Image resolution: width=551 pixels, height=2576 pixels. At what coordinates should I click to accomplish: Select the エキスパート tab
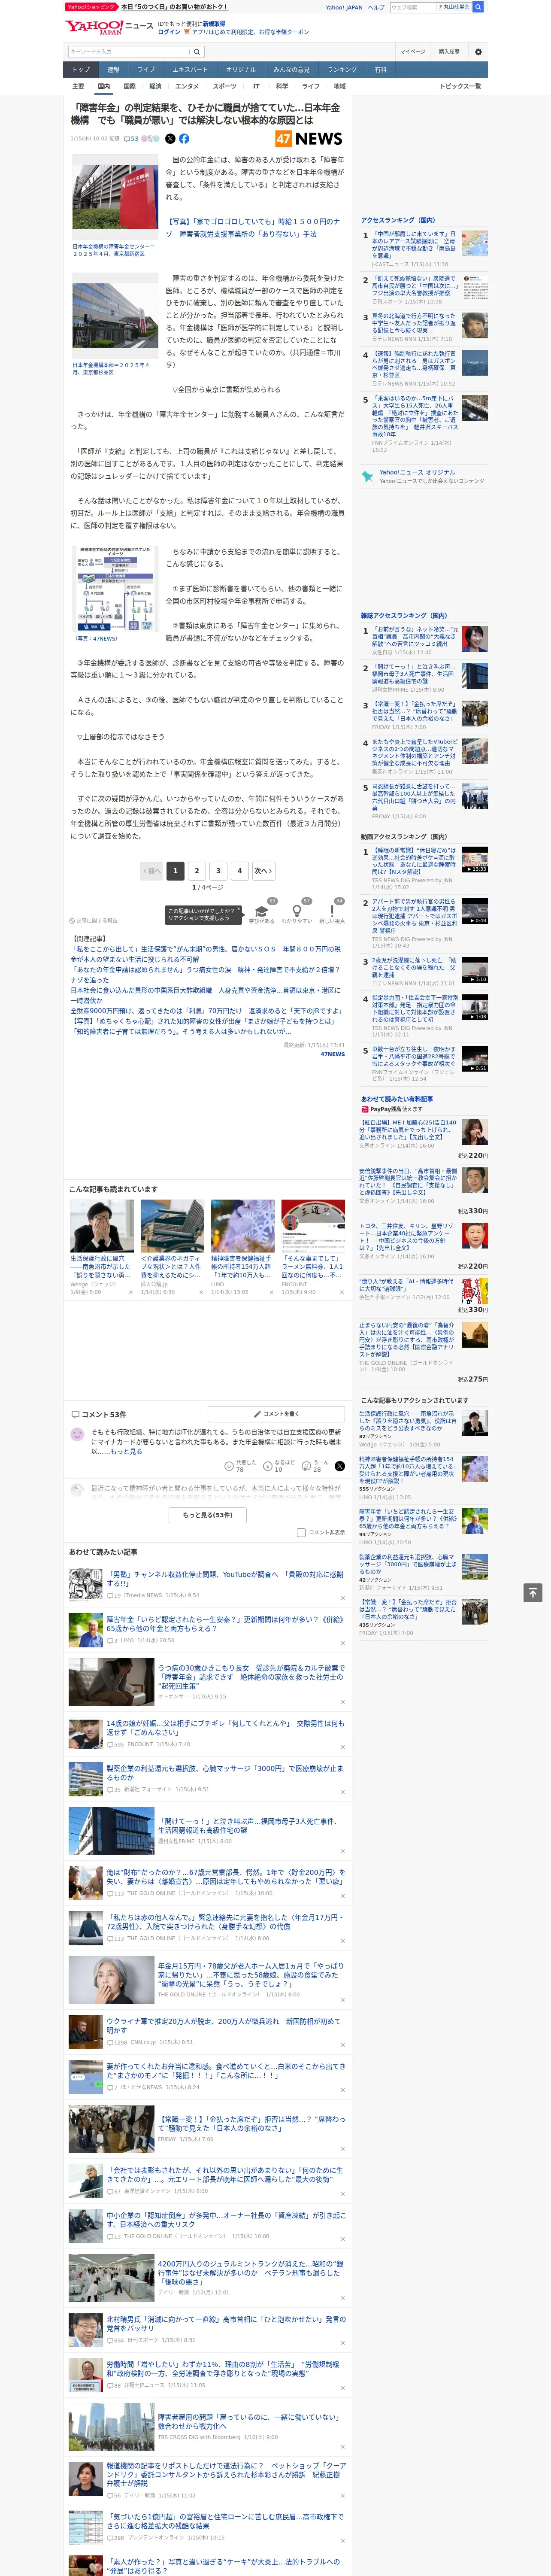(190, 70)
